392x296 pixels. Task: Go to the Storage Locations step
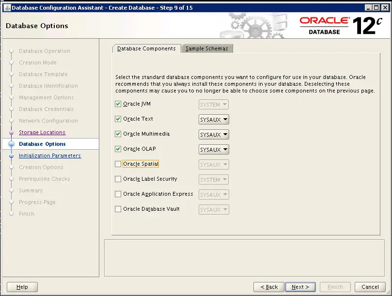[x=42, y=132]
